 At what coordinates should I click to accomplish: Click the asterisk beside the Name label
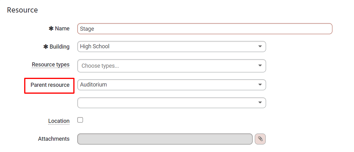pyautogui.click(x=51, y=29)
